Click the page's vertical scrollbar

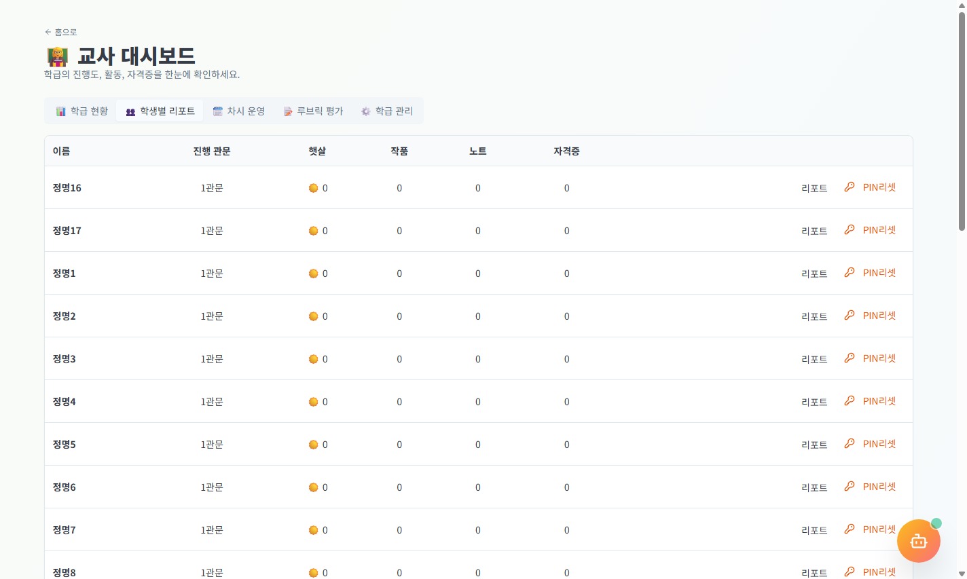click(962, 122)
